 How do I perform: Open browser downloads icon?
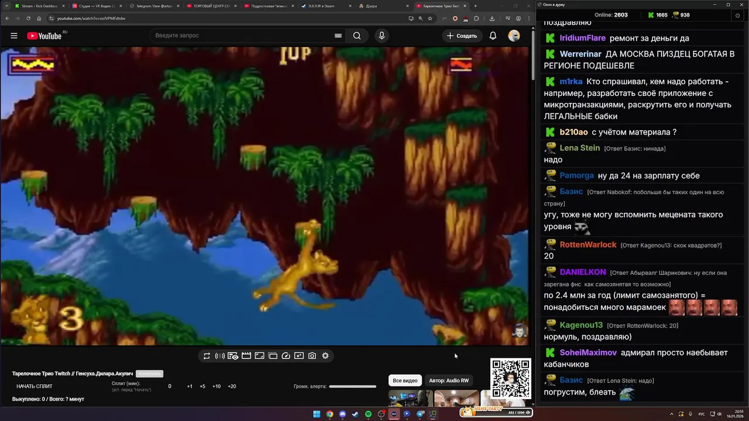point(492,18)
